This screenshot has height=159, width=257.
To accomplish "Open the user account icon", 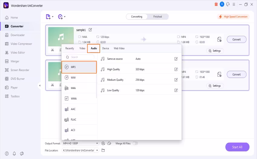I will pos(222,4).
